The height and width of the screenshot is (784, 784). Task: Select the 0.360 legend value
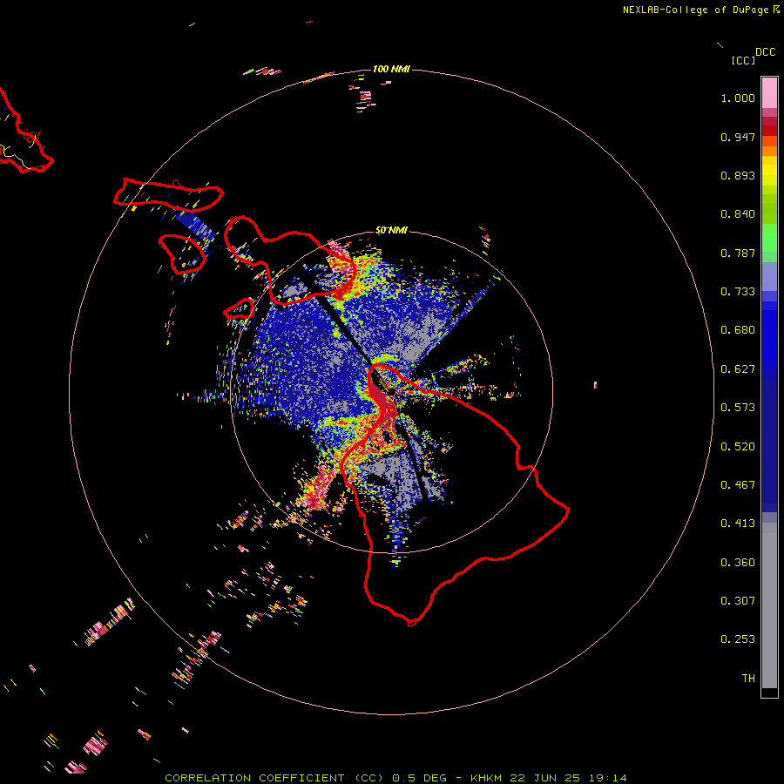(738, 563)
